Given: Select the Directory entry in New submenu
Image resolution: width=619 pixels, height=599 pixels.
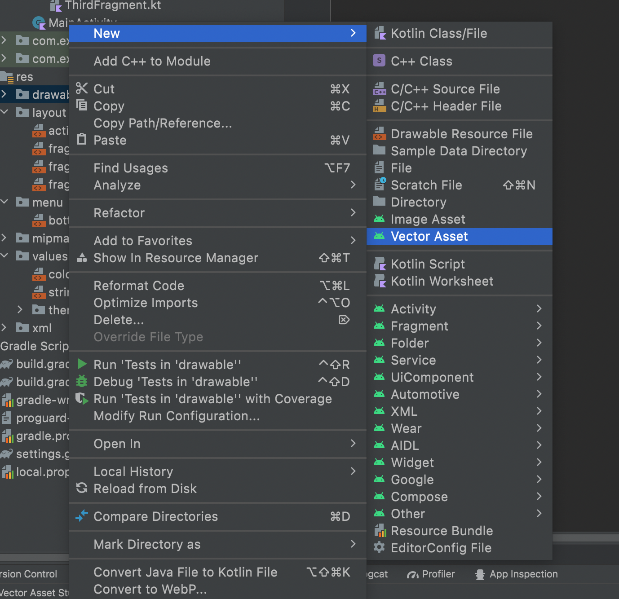Looking at the screenshot, I should tap(460, 202).
